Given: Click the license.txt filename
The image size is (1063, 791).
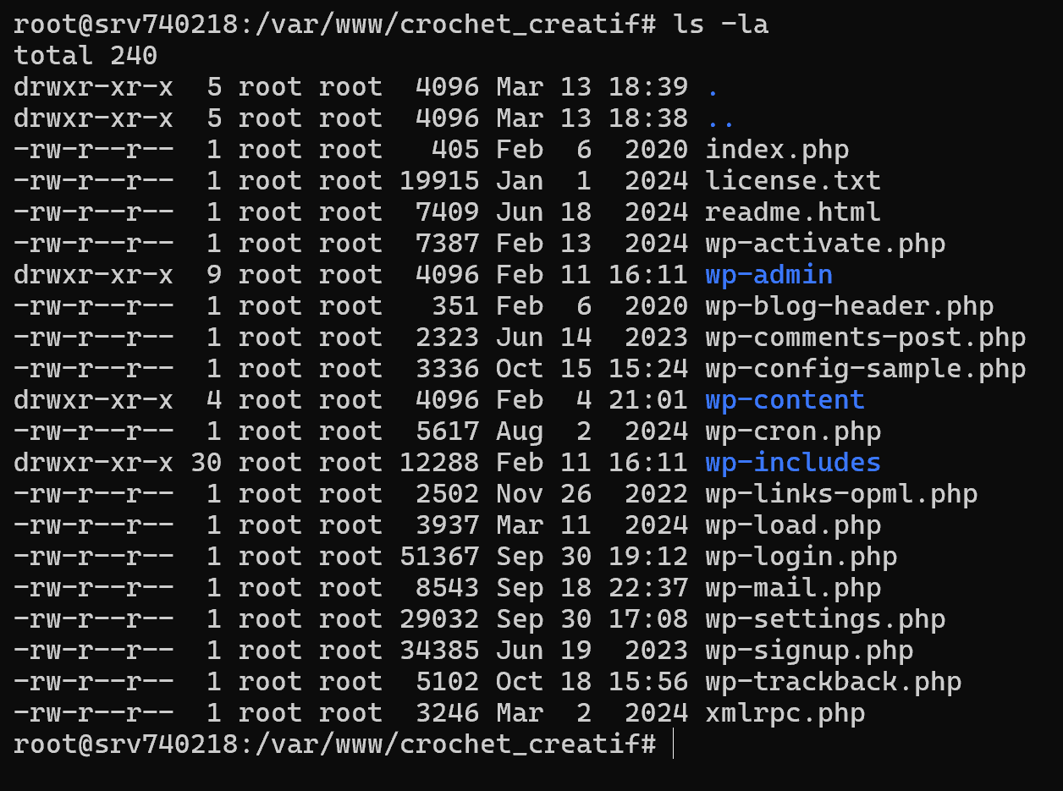Looking at the screenshot, I should pos(793,181).
